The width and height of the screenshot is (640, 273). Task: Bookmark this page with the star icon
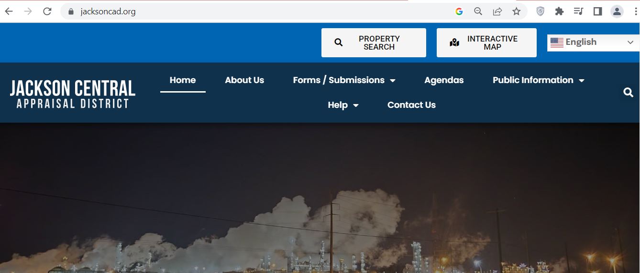pos(517,11)
